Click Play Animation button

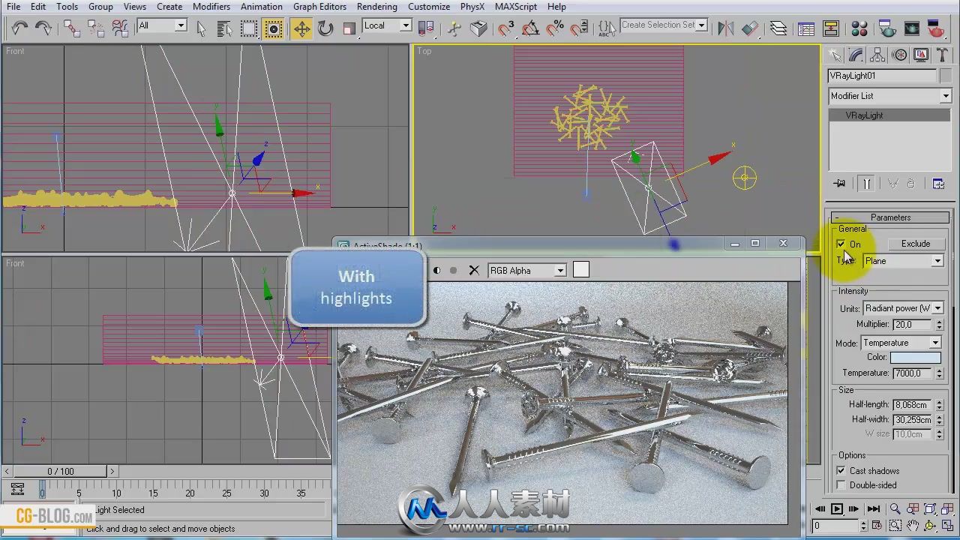tap(837, 508)
